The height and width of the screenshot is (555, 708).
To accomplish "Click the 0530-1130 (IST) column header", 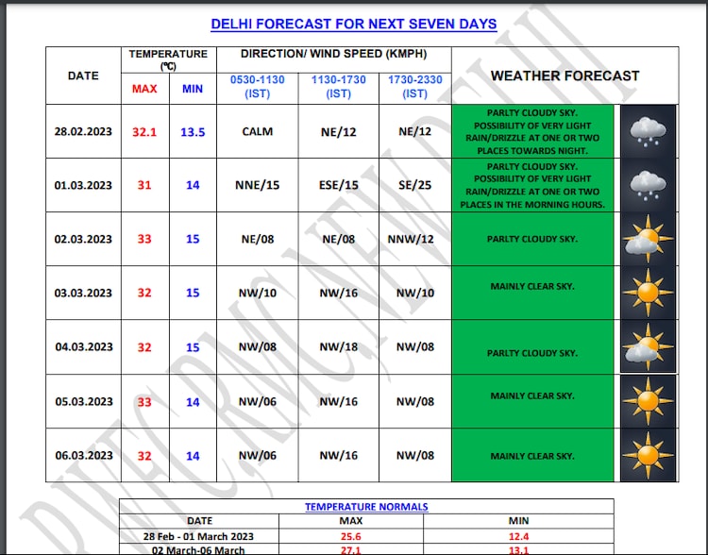I will [257, 87].
